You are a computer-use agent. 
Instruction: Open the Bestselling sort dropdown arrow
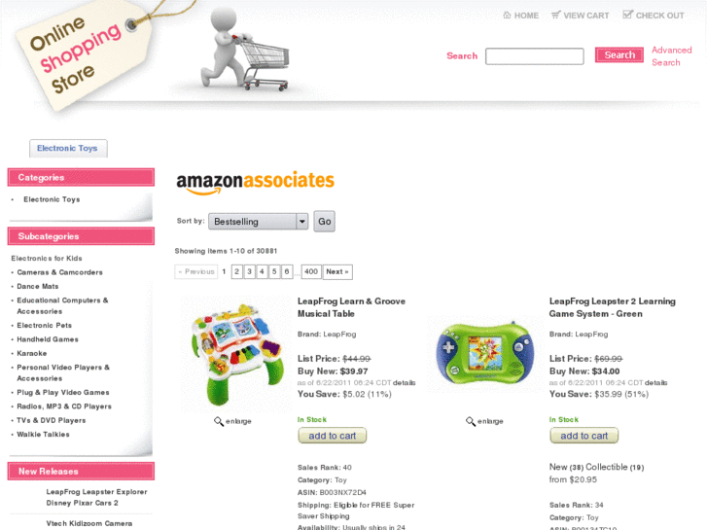click(x=302, y=222)
